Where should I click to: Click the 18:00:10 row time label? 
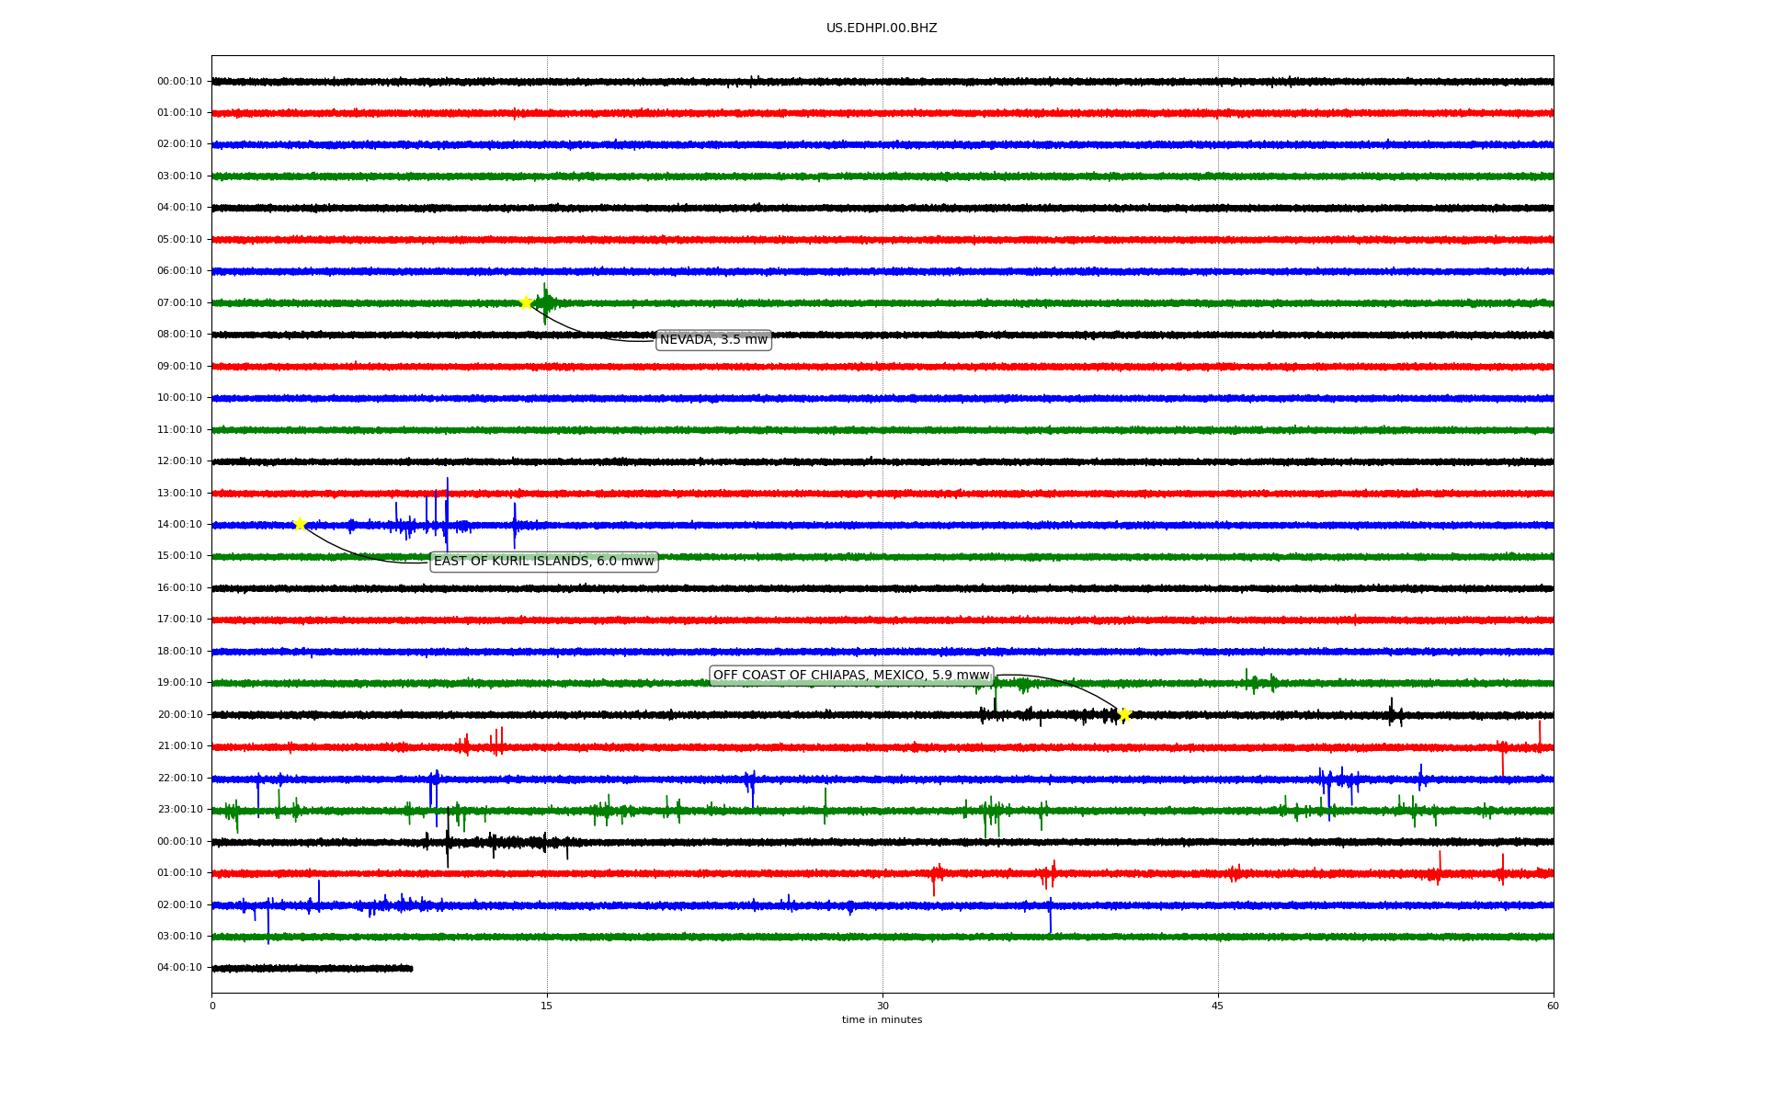[x=179, y=651]
